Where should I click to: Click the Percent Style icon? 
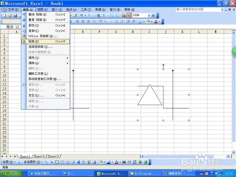pos(106,22)
